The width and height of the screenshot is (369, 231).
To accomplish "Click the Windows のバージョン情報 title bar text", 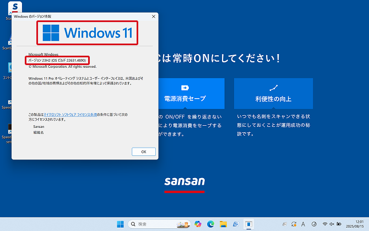I will pyautogui.click(x=32, y=17).
